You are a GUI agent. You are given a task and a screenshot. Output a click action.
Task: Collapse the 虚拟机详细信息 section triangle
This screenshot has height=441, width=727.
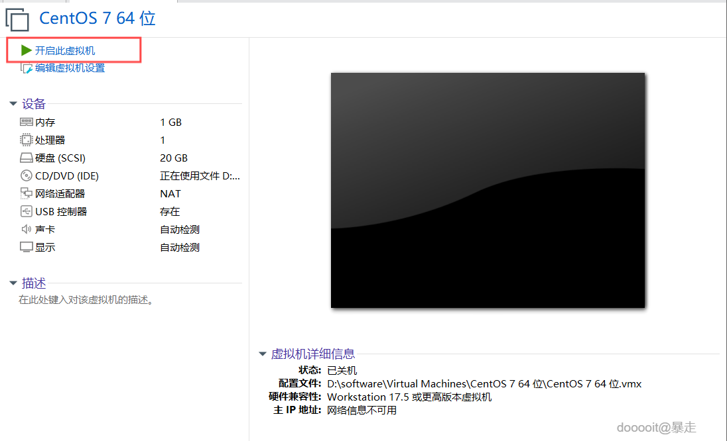coord(263,354)
